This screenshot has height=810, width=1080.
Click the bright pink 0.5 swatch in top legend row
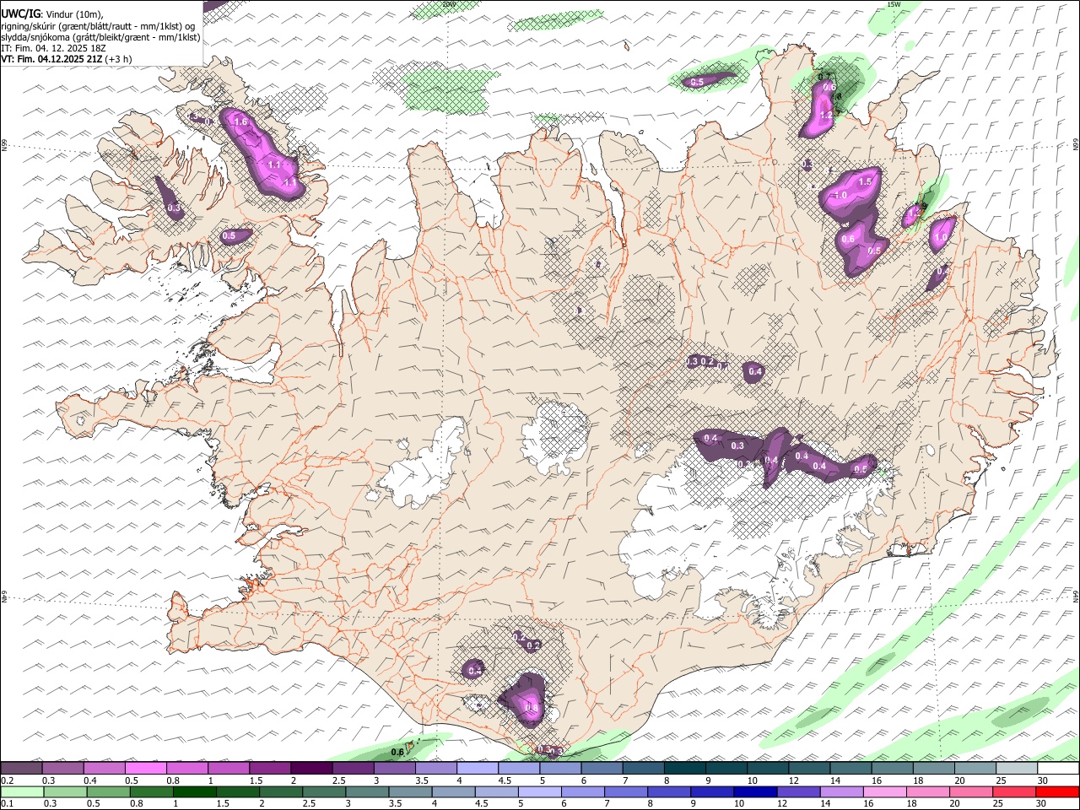point(145,768)
